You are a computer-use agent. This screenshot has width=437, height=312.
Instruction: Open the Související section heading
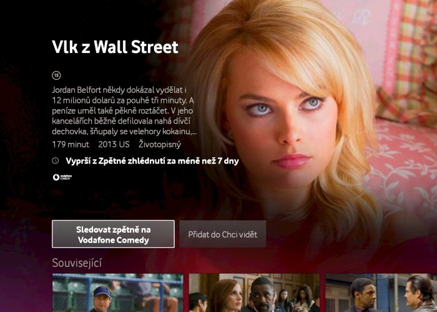tap(77, 263)
